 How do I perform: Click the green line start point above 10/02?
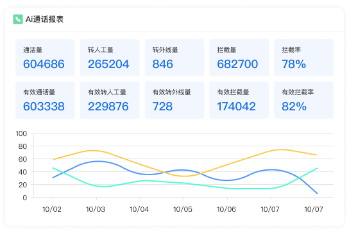53,168
